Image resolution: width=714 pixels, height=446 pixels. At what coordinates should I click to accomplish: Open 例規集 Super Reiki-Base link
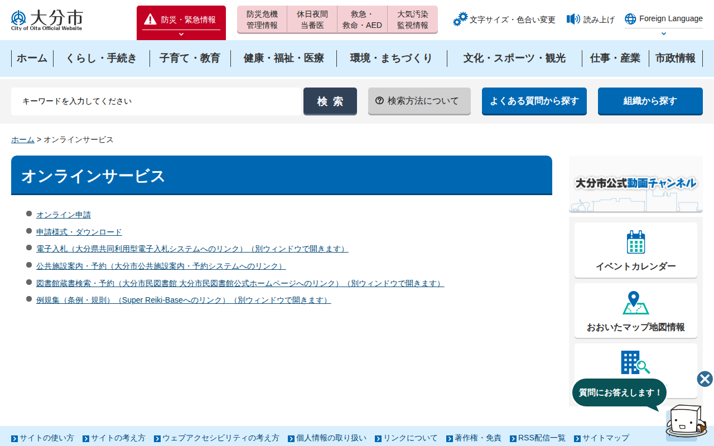[184, 300]
